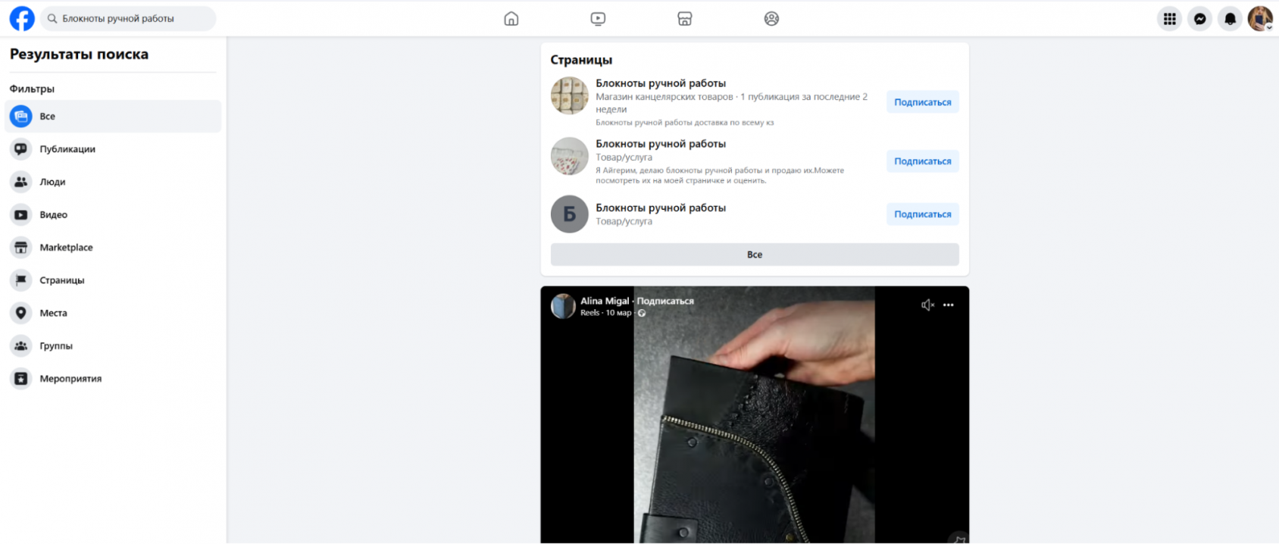Click the Места location pin icon
This screenshot has height=544, width=1279.
coord(21,313)
